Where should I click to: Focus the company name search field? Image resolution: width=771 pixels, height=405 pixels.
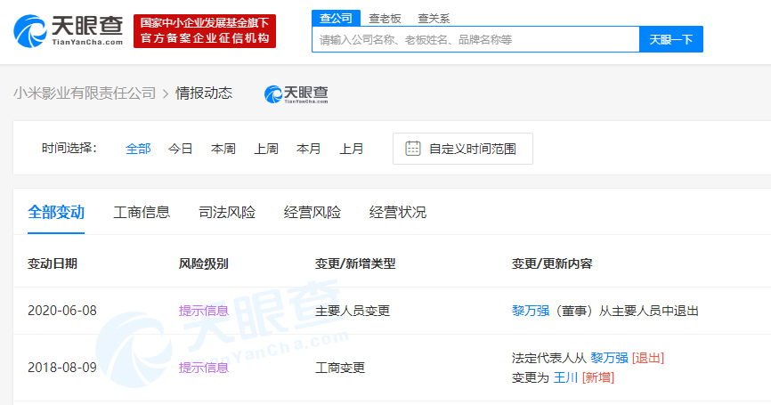coord(475,40)
